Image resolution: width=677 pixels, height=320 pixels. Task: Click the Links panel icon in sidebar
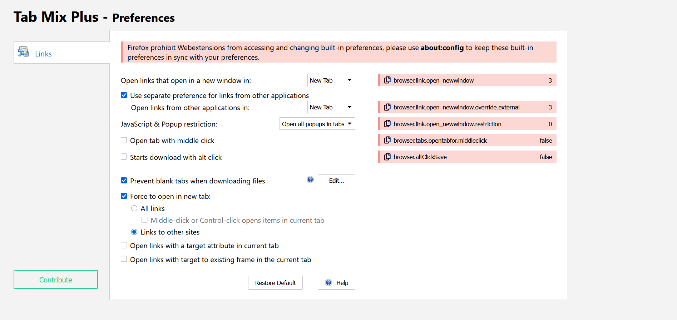pyautogui.click(x=24, y=52)
